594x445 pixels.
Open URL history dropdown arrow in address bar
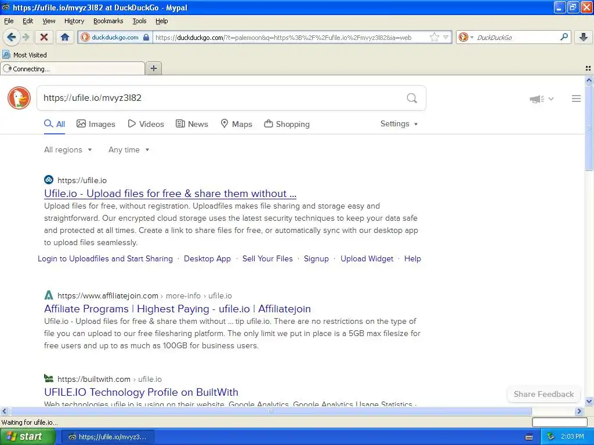[446, 37]
